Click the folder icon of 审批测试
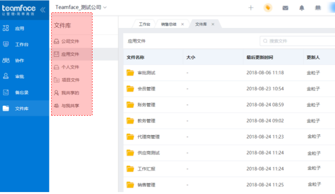Image resolution: width=335 pixels, height=194 pixels. click(130, 73)
